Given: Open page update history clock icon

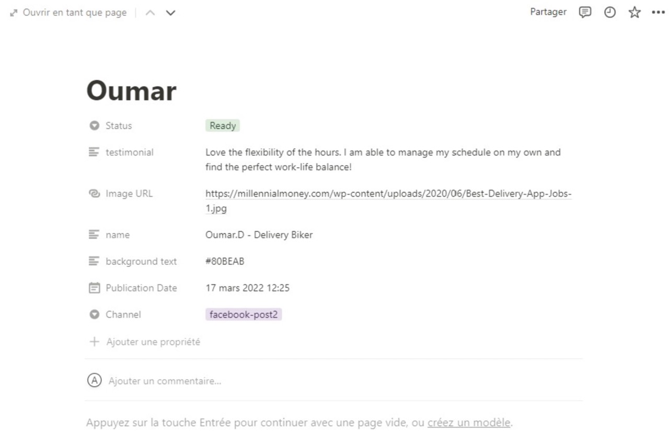Looking at the screenshot, I should pyautogui.click(x=609, y=13).
